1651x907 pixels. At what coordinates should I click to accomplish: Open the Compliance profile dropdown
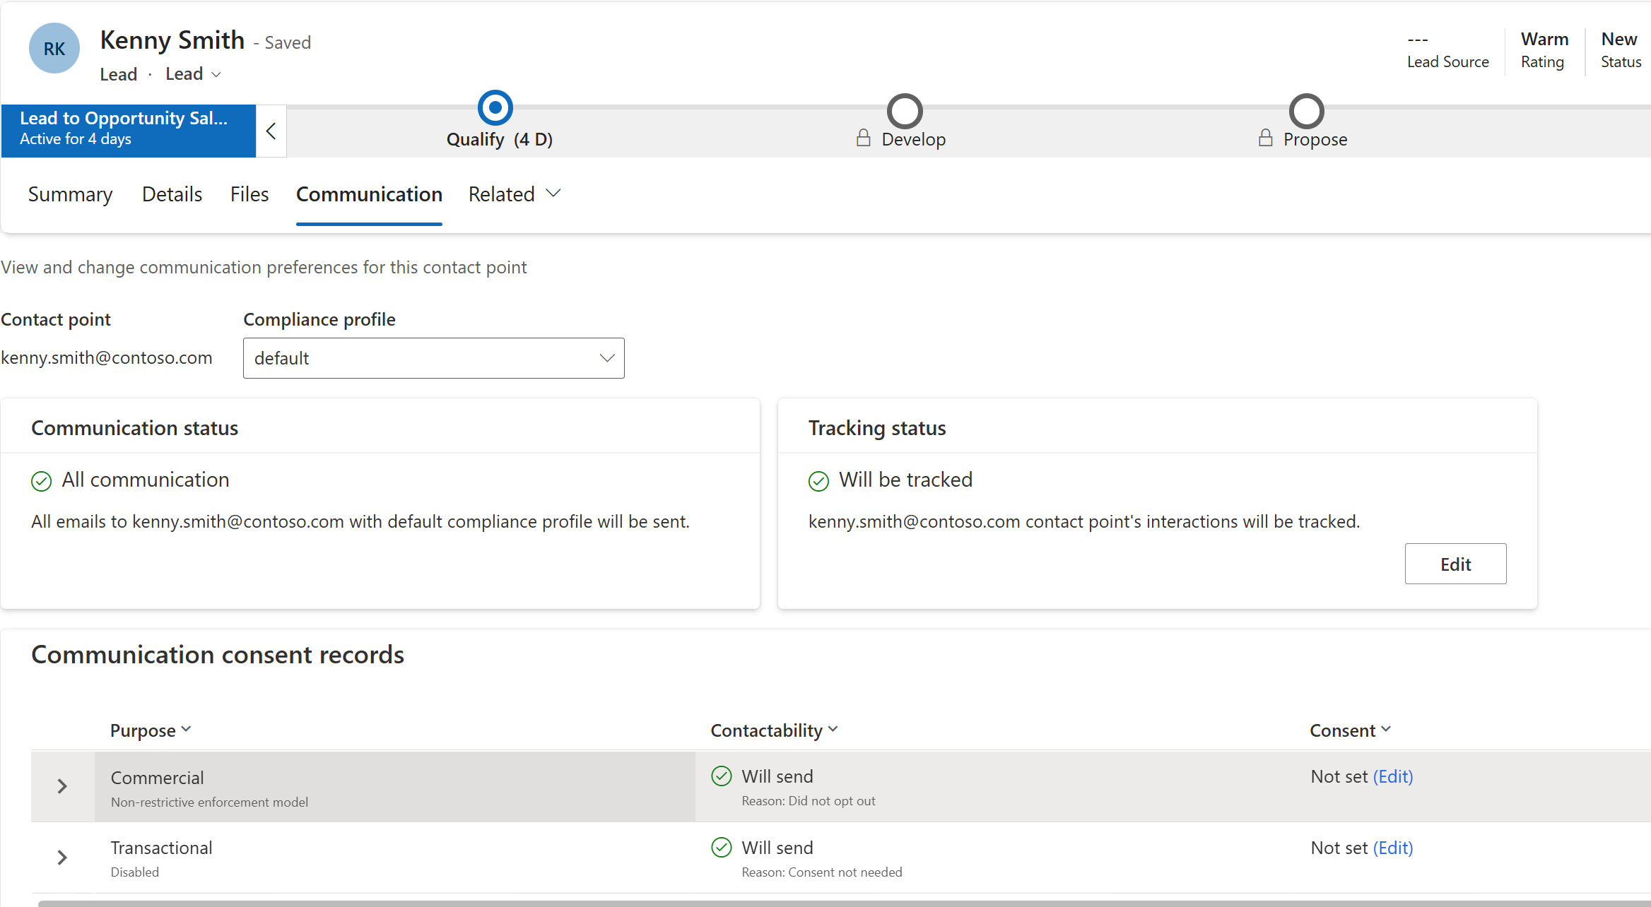tap(433, 358)
